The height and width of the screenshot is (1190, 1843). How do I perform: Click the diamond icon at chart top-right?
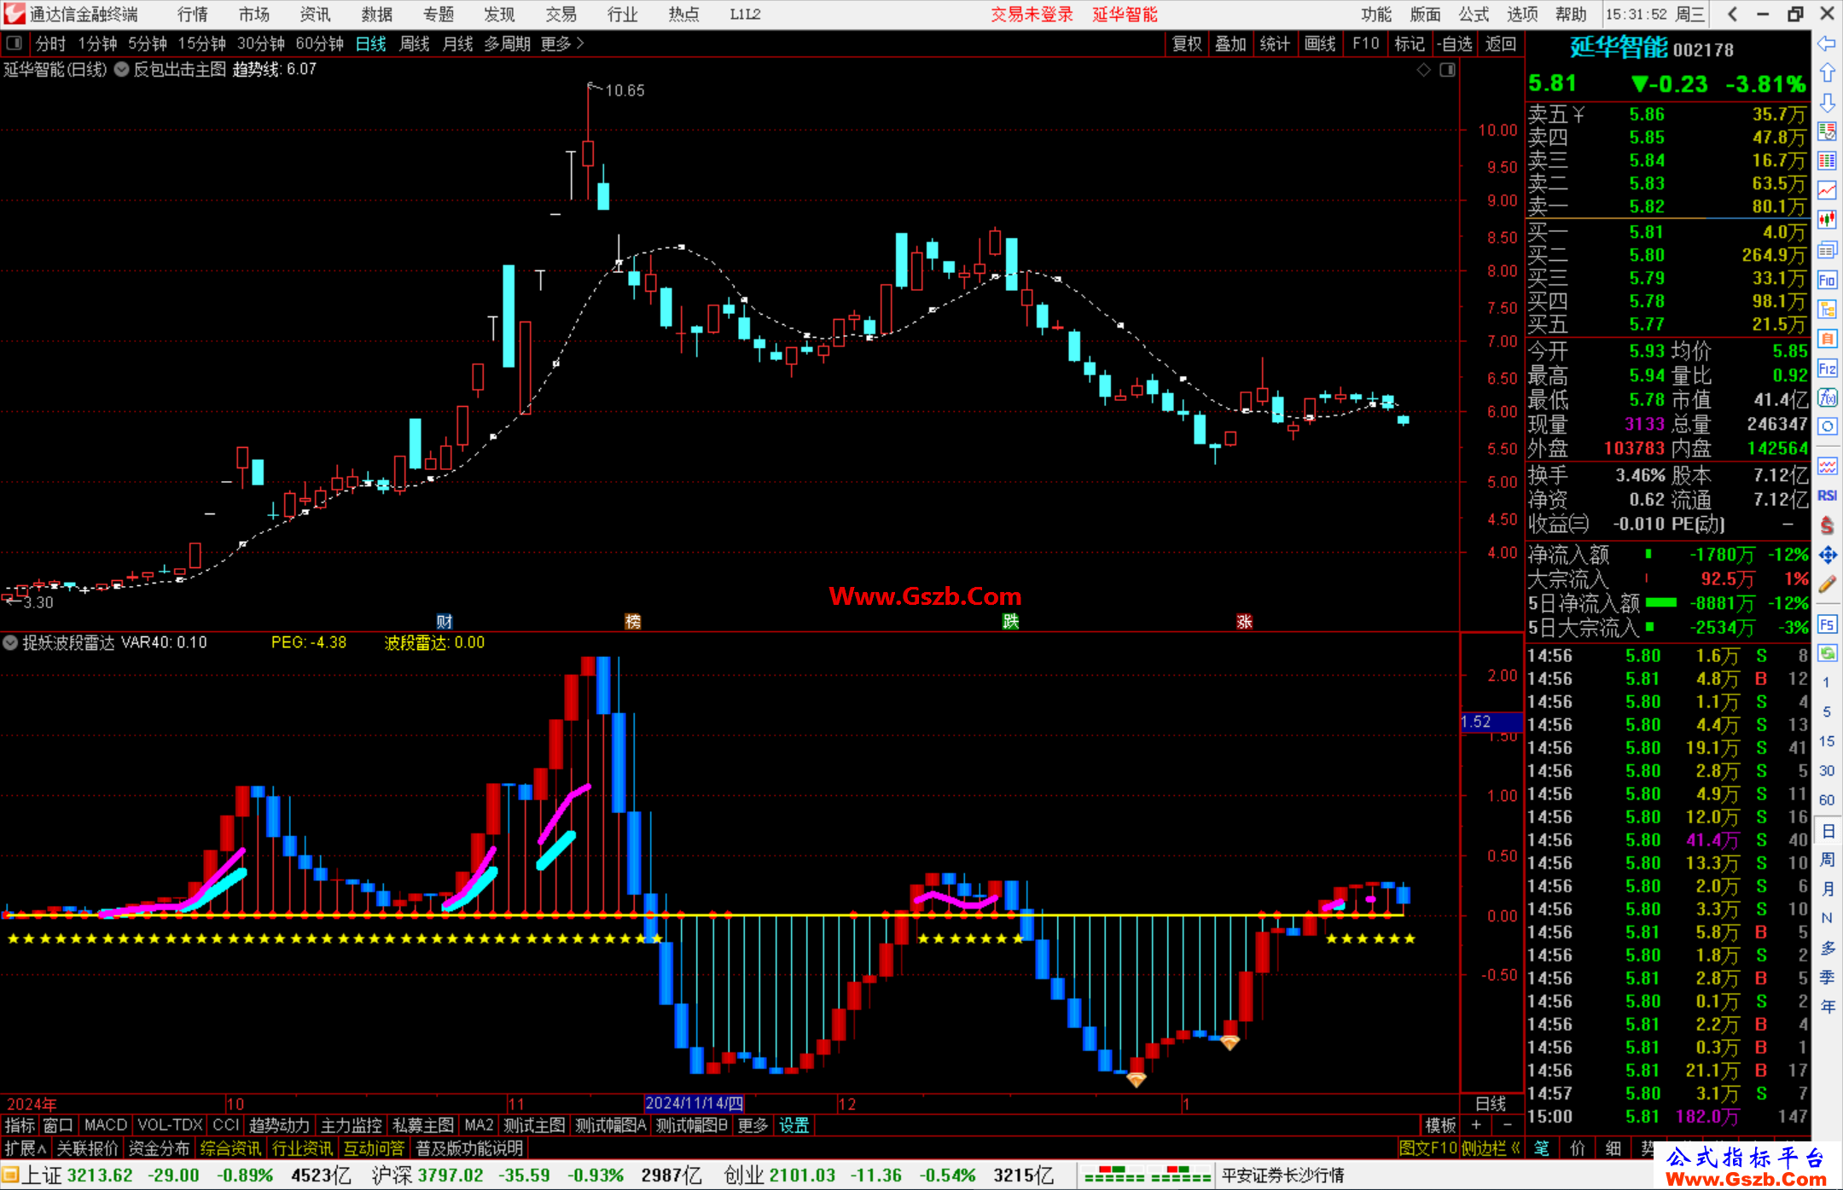tap(1423, 70)
